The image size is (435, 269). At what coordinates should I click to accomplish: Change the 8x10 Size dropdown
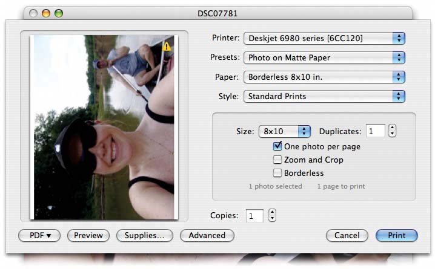click(x=284, y=131)
